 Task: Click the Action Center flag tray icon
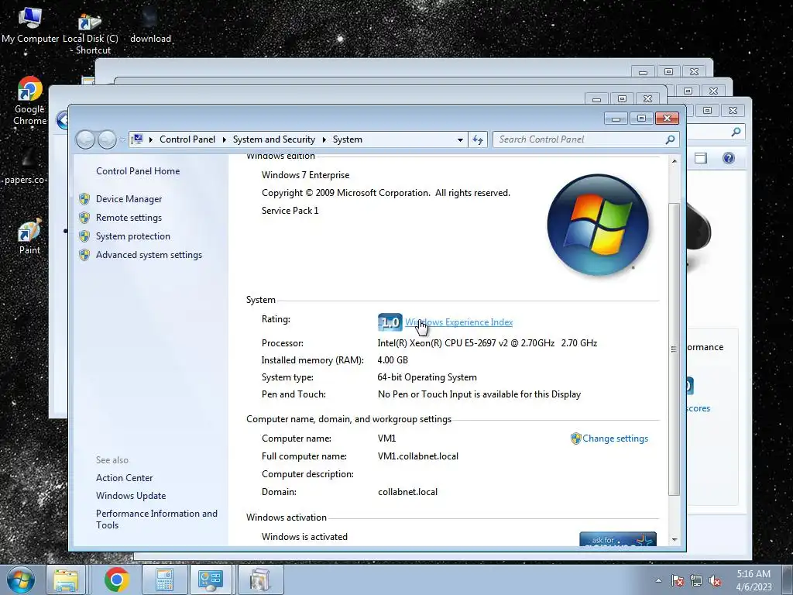tap(677, 580)
